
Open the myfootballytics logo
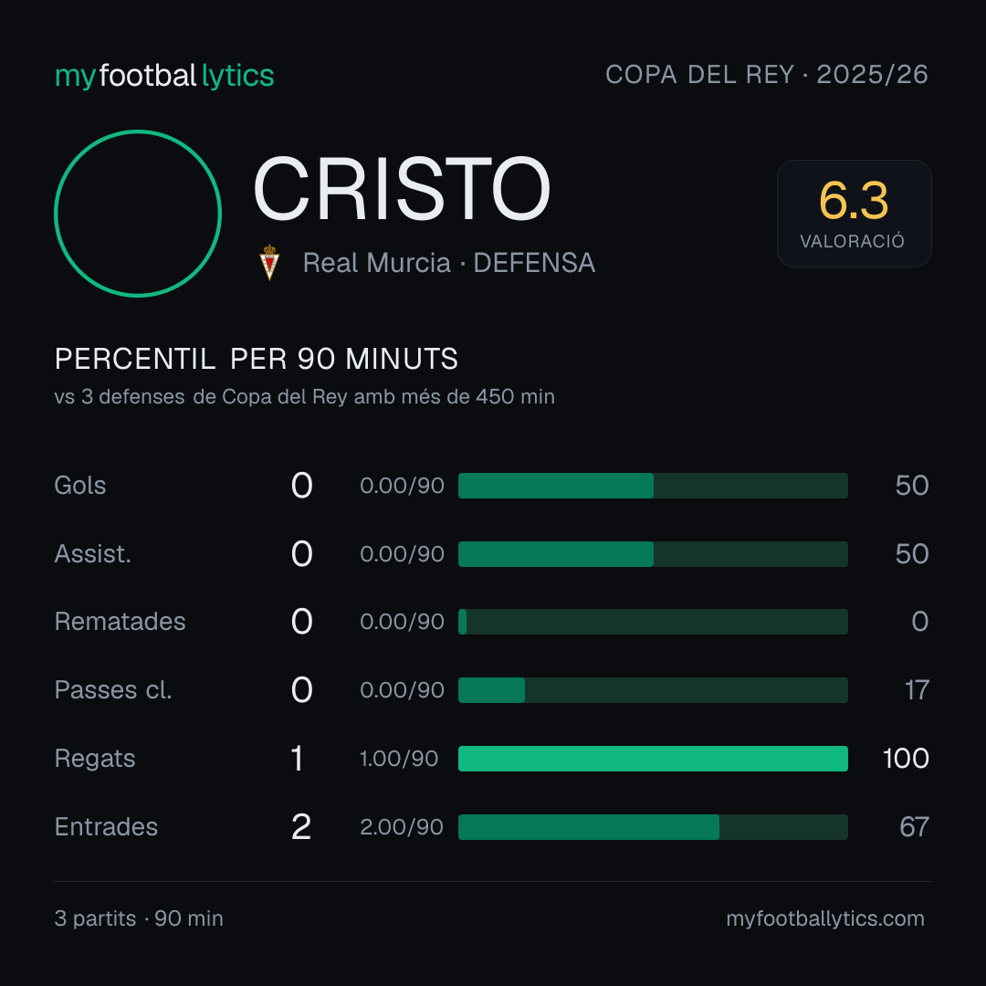pos(164,76)
